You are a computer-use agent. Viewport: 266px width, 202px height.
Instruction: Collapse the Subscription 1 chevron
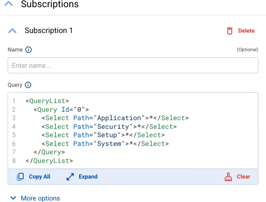[x=13, y=31]
